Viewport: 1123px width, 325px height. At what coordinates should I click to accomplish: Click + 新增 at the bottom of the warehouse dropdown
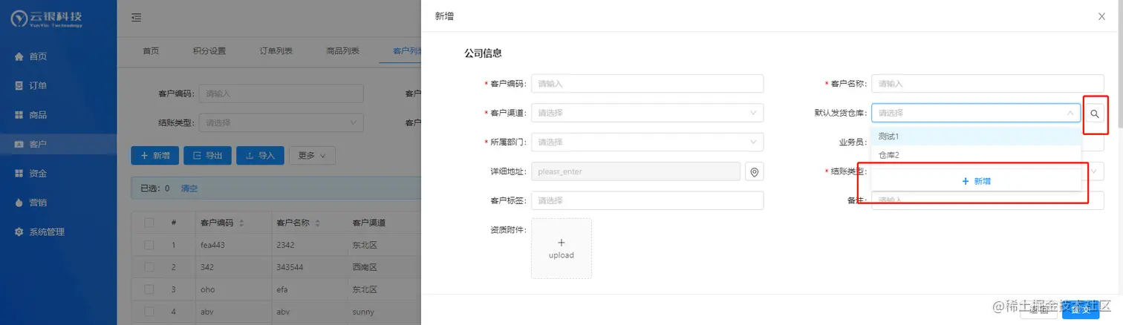pyautogui.click(x=976, y=181)
